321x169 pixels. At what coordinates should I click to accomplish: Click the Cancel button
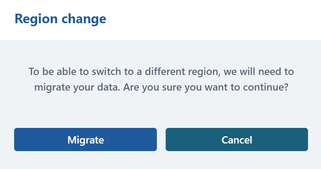click(x=237, y=140)
